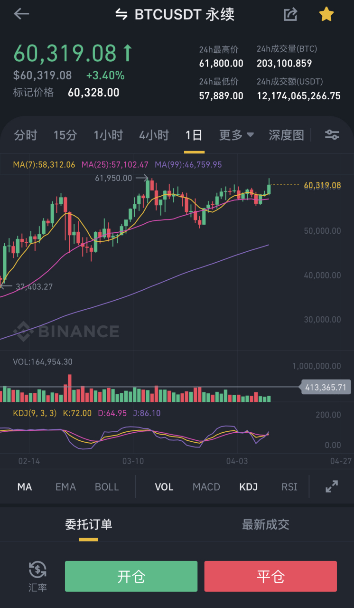This screenshot has width=354, height=608.
Task: Tap the J:86.10 legend value
Action: [147, 413]
